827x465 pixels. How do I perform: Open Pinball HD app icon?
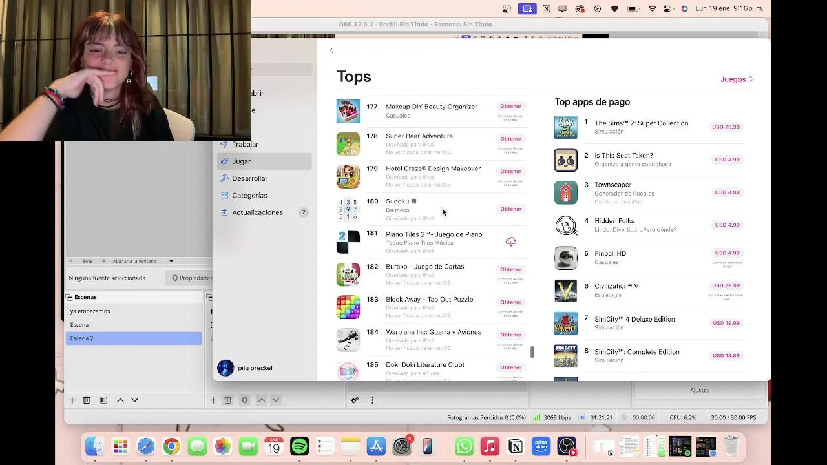pyautogui.click(x=566, y=258)
